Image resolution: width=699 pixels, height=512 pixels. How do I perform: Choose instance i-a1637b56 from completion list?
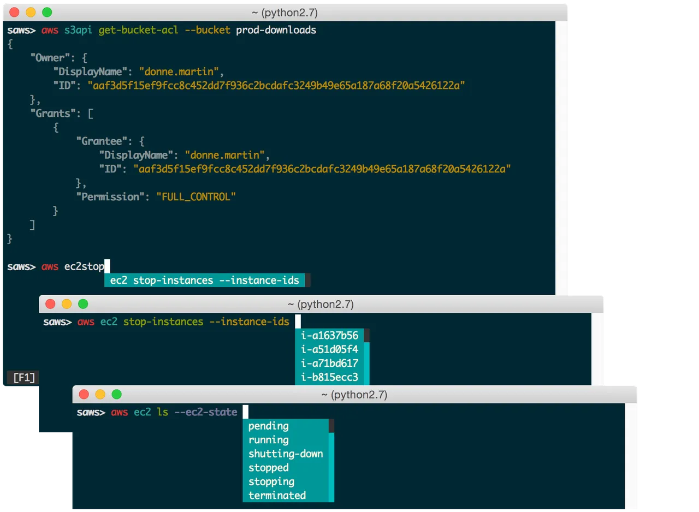329,335
